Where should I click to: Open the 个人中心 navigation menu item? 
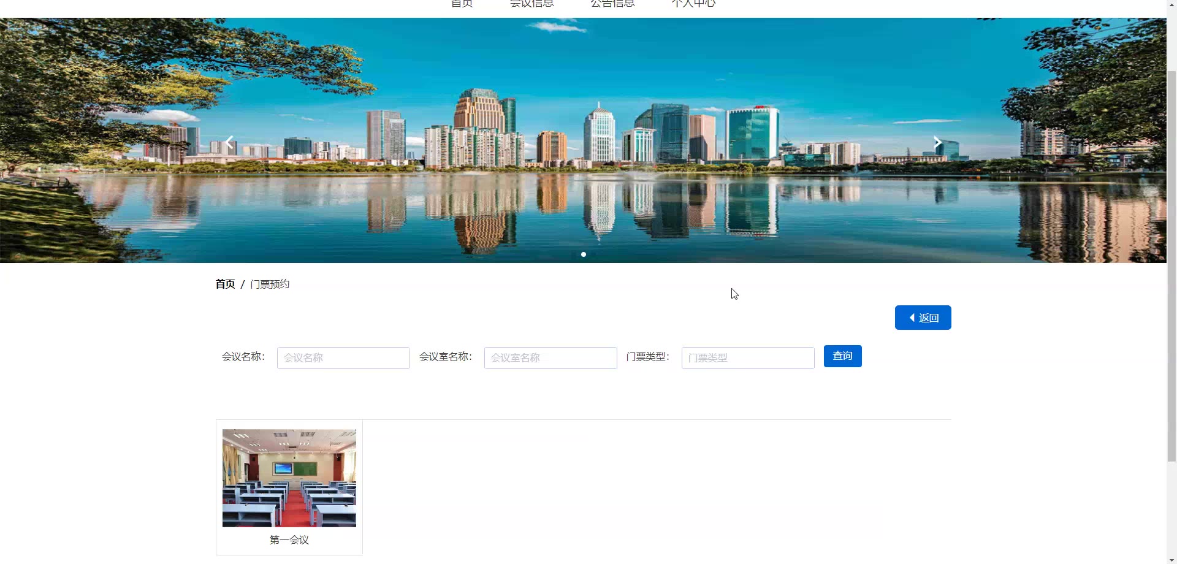tap(693, 4)
